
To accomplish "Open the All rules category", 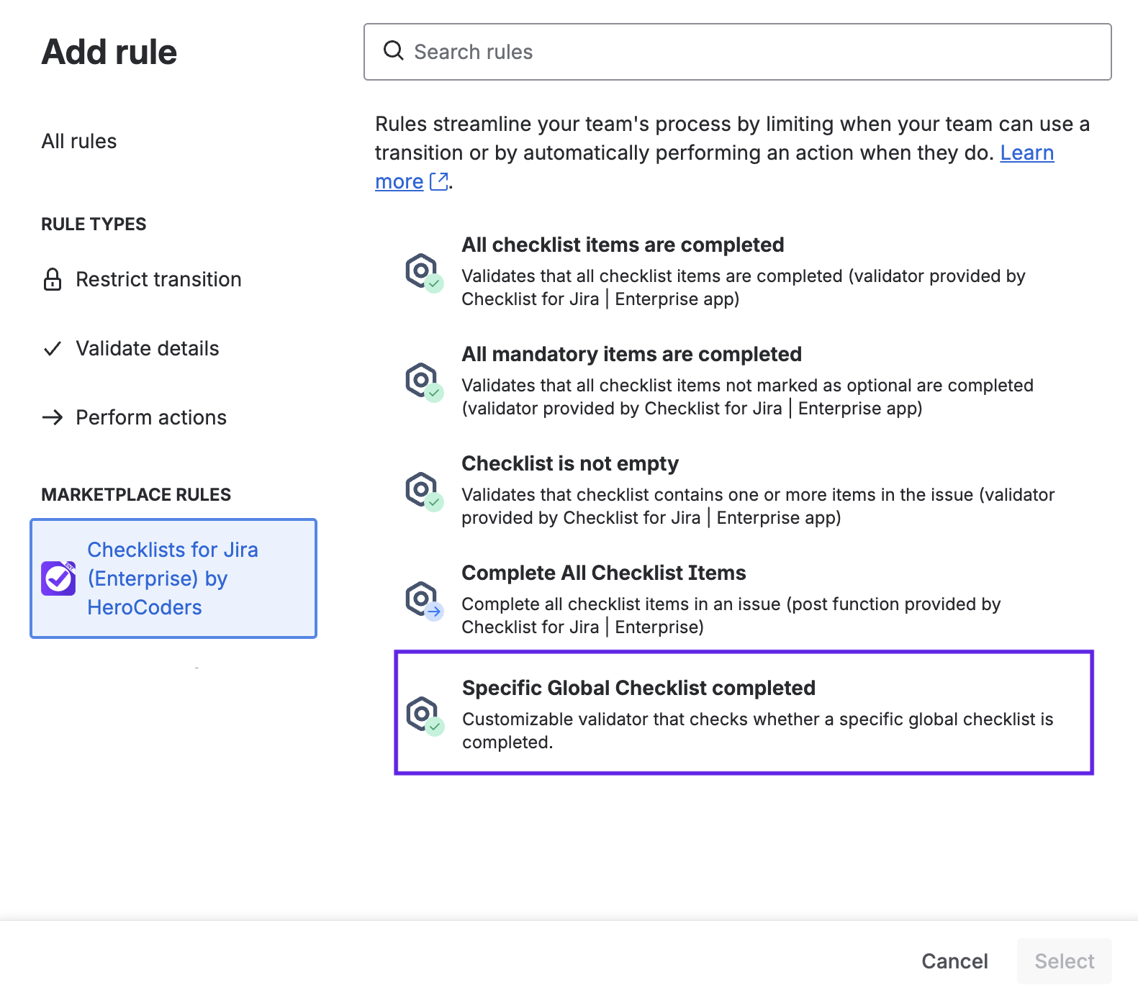I will pyautogui.click(x=79, y=141).
